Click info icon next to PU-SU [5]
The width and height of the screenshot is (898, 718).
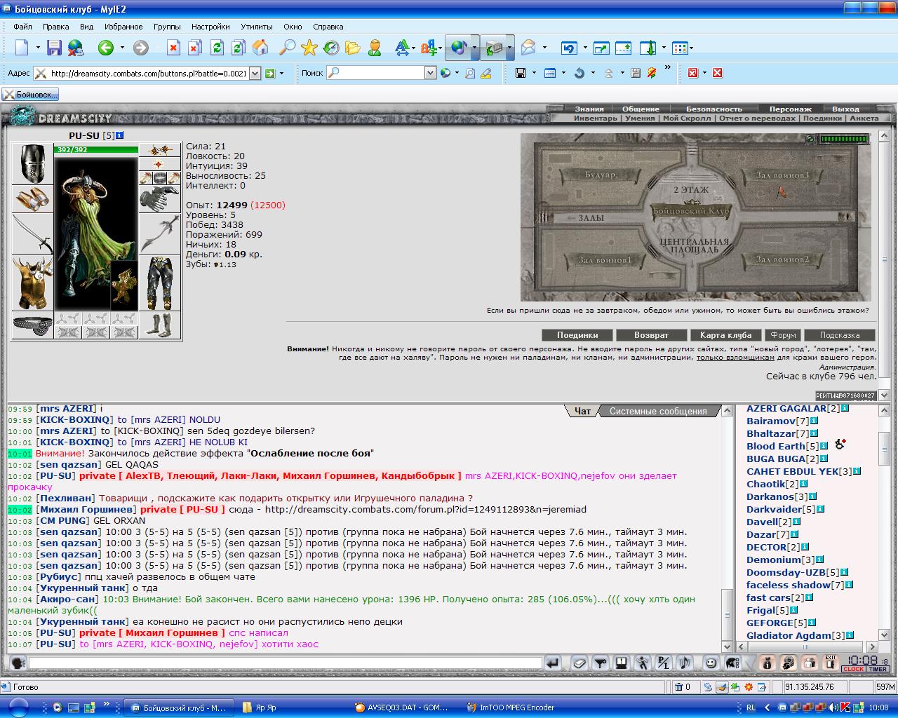pos(120,135)
